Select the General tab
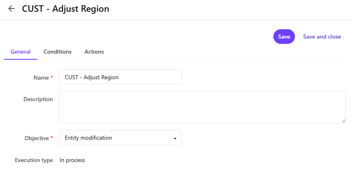 pyautogui.click(x=20, y=52)
